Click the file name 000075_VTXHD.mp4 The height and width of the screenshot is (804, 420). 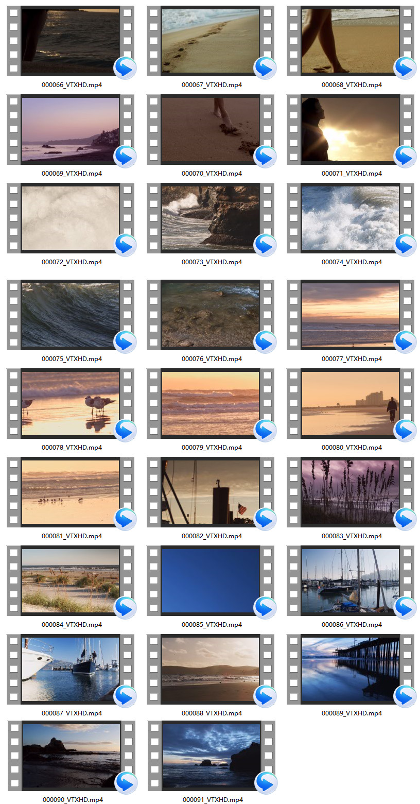(72, 359)
